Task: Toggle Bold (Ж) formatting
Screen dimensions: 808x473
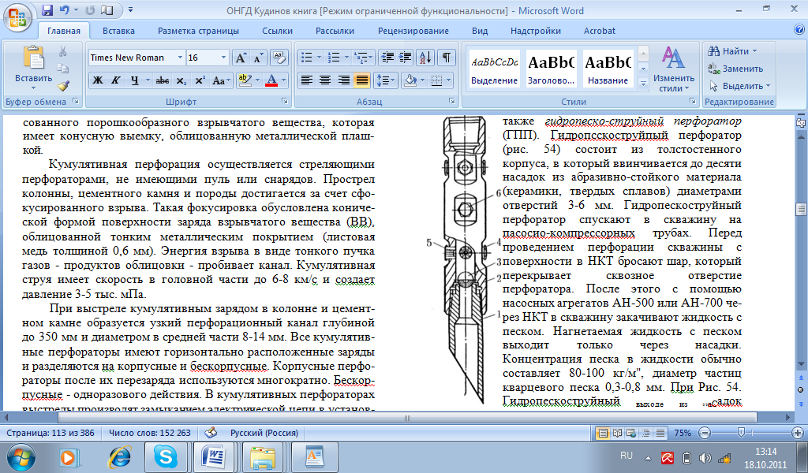Action: [98, 80]
